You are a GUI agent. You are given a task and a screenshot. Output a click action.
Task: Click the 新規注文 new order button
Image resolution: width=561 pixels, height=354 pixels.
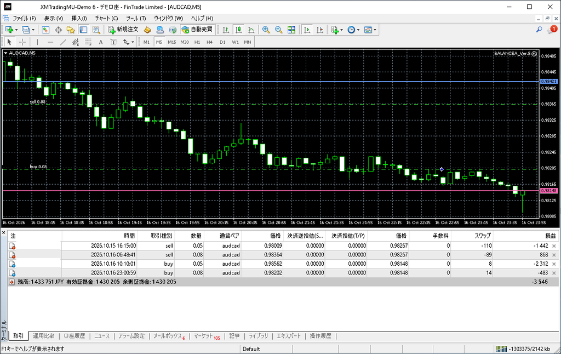(123, 30)
